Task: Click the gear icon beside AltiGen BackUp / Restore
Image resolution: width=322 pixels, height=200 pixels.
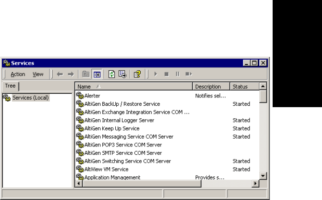Action: coord(80,103)
